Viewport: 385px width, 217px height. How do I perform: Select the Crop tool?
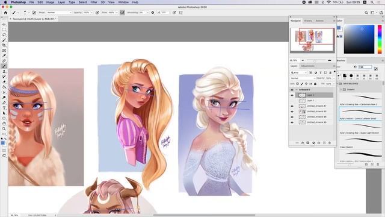(x=4, y=45)
